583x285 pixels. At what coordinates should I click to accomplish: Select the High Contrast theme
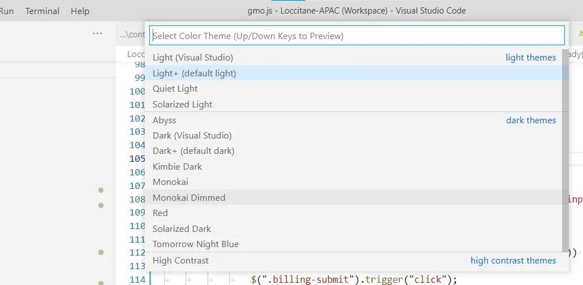pos(180,261)
